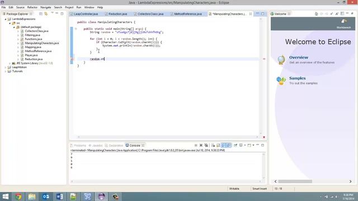The height and width of the screenshot is (201, 358).
Task: Expand the Tutorials project
Action: tap(6, 71)
